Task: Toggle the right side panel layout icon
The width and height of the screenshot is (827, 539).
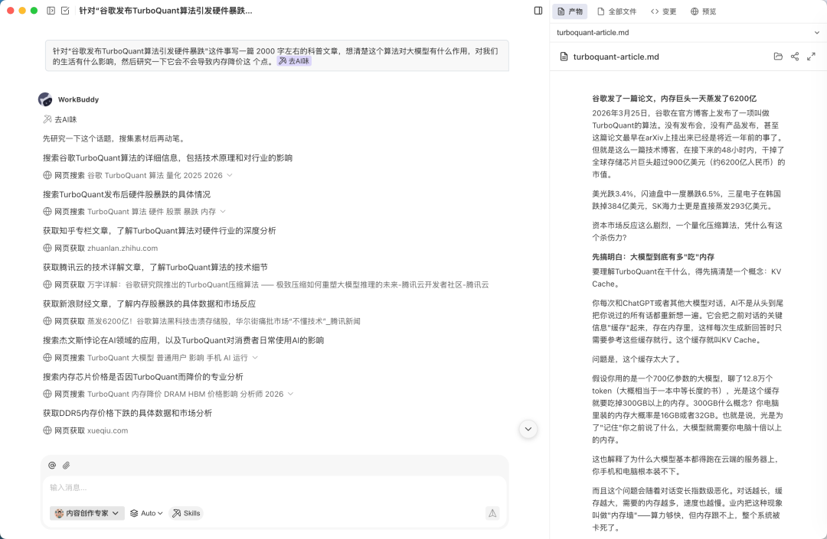Action: click(538, 11)
